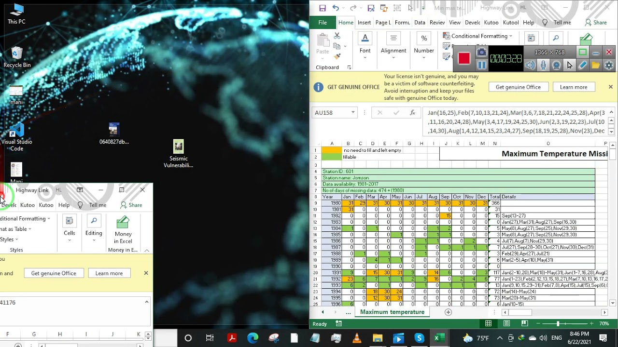Click the Cut scissors icon in Clipboard group

click(337, 36)
